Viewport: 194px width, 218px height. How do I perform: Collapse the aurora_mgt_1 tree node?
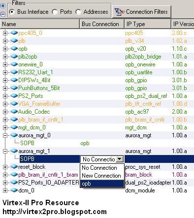pyautogui.click(x=5, y=151)
